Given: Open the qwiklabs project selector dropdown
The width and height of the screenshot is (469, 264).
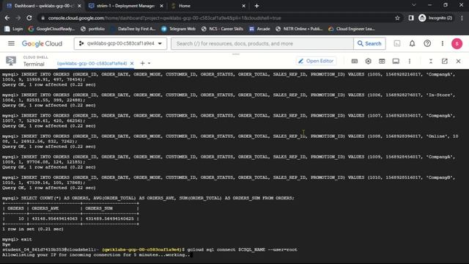Looking at the screenshot, I should click(120, 44).
